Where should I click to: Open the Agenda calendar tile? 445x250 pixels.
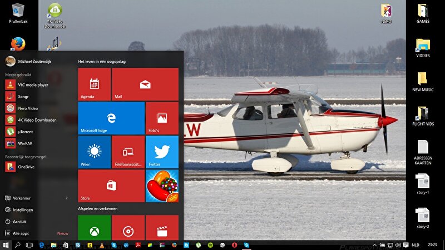tap(94, 84)
